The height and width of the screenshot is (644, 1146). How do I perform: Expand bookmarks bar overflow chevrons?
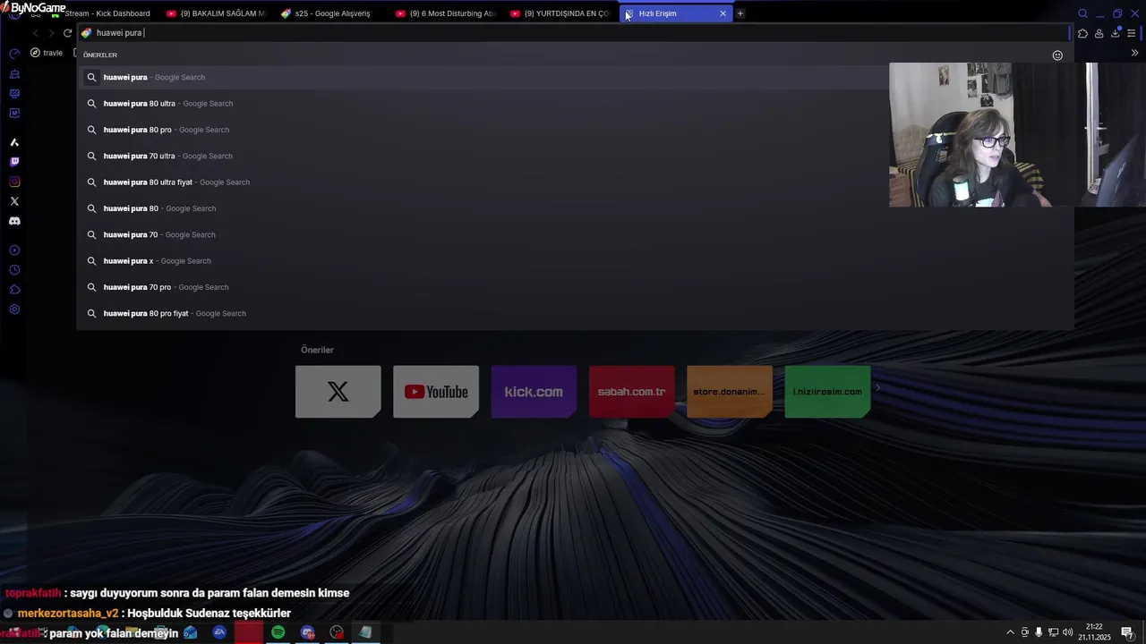(x=1134, y=53)
